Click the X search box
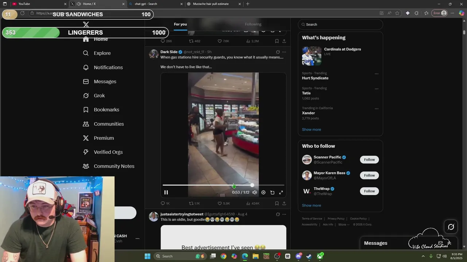 click(340, 24)
